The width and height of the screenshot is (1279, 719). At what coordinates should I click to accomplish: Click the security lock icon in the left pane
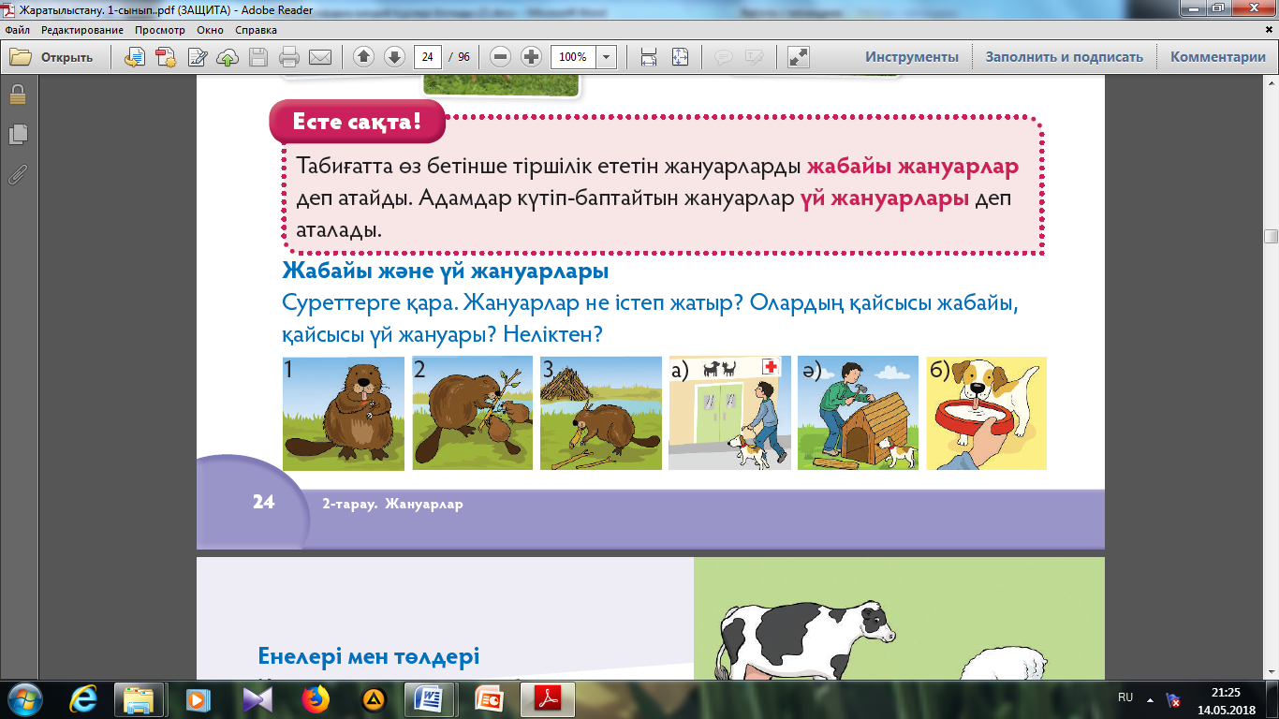(18, 94)
